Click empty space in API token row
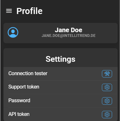This screenshot has width=120, height=121. 66,114
